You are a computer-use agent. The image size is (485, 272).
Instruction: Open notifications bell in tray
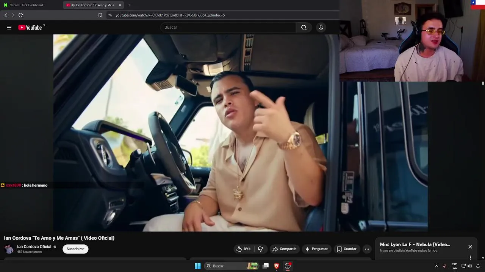click(478, 266)
